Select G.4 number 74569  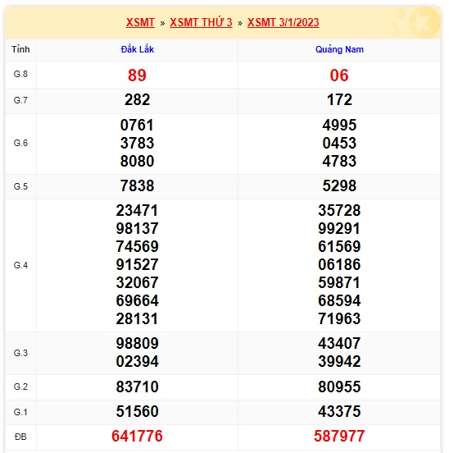(x=138, y=246)
